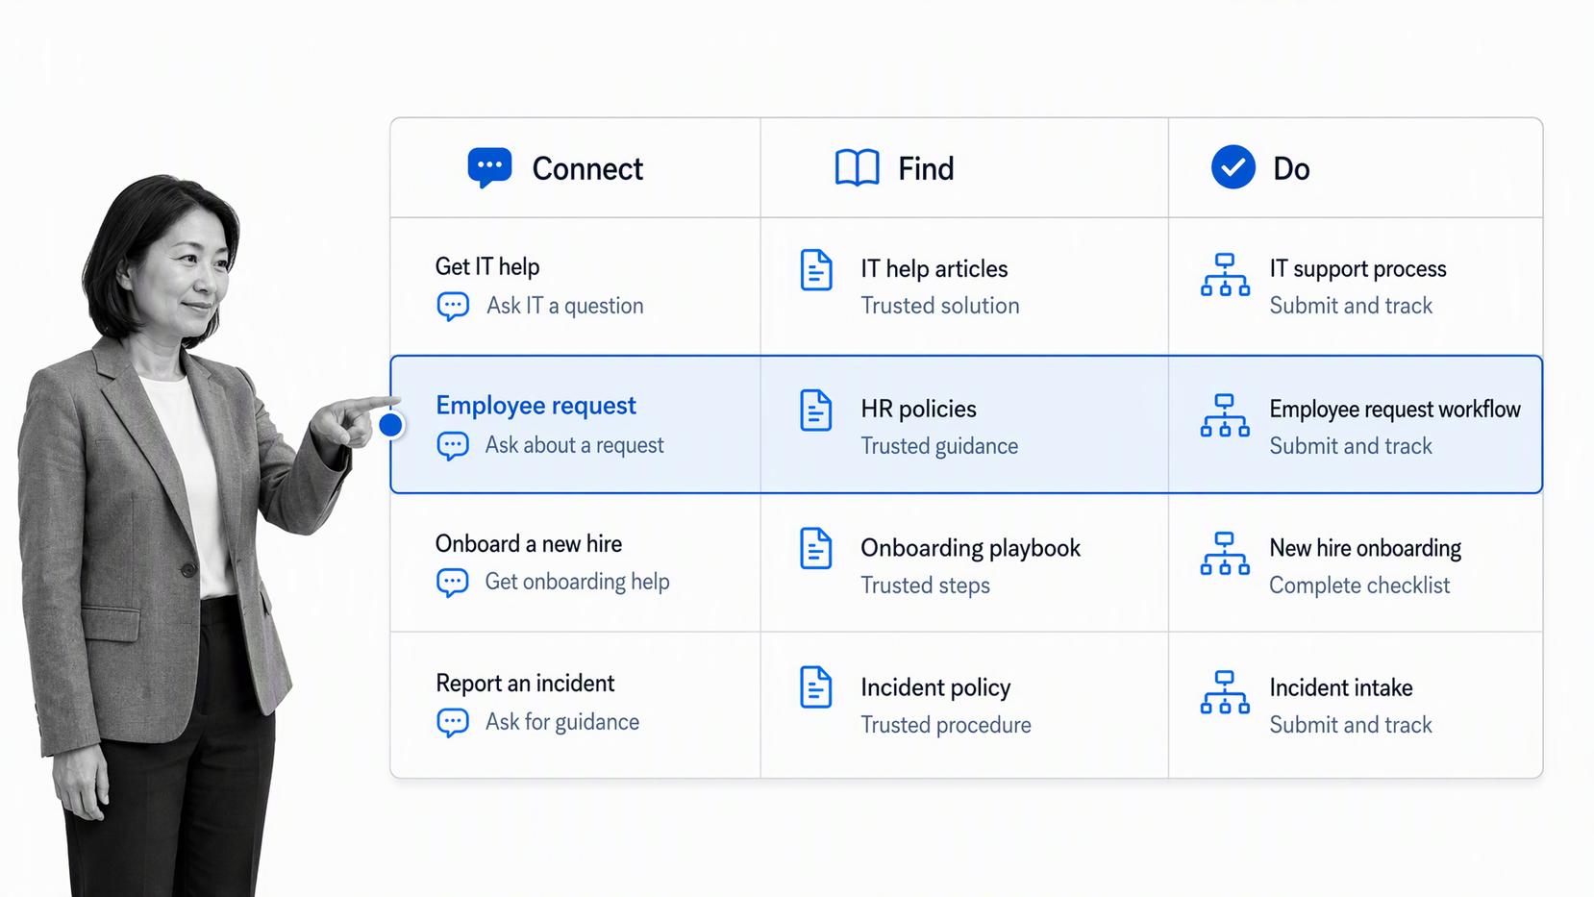Click chat icon beside Ask about a request
Viewport: 1594px width, 897px height.
(453, 446)
